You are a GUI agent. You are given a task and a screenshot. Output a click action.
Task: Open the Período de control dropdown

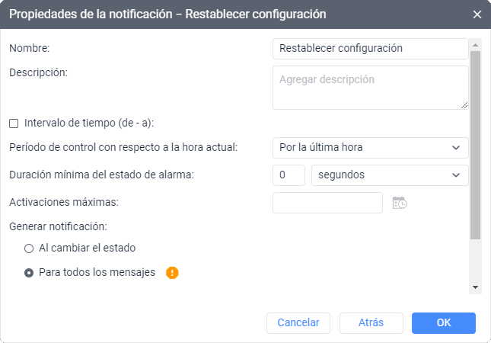click(x=371, y=147)
